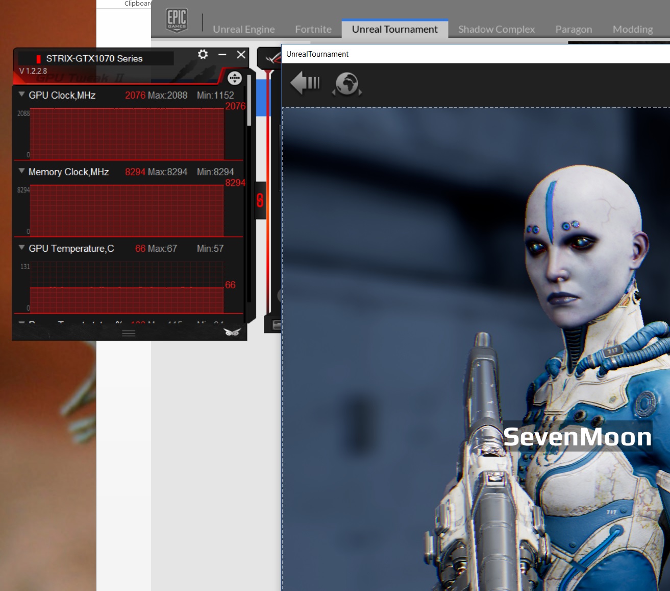
Task: Open the Shadow Complex tab
Action: coord(497,29)
